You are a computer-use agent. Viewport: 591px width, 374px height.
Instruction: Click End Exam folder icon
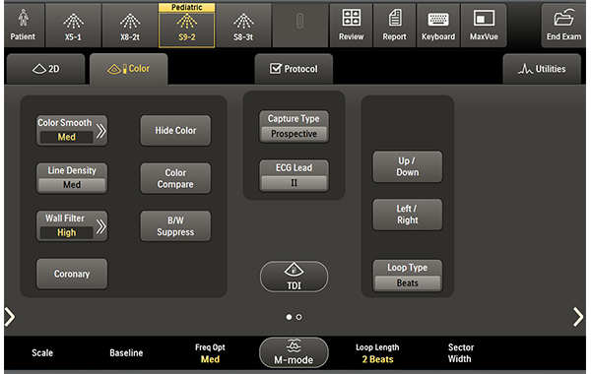(x=563, y=18)
